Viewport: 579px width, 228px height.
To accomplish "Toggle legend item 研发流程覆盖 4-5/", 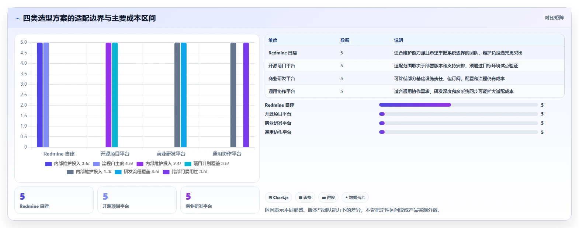I will tap(137, 172).
